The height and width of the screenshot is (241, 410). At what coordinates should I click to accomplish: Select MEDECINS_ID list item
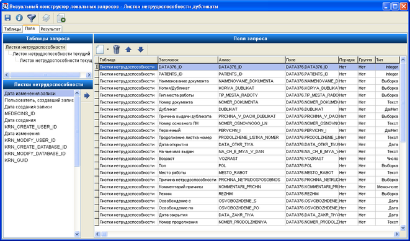[39, 113]
